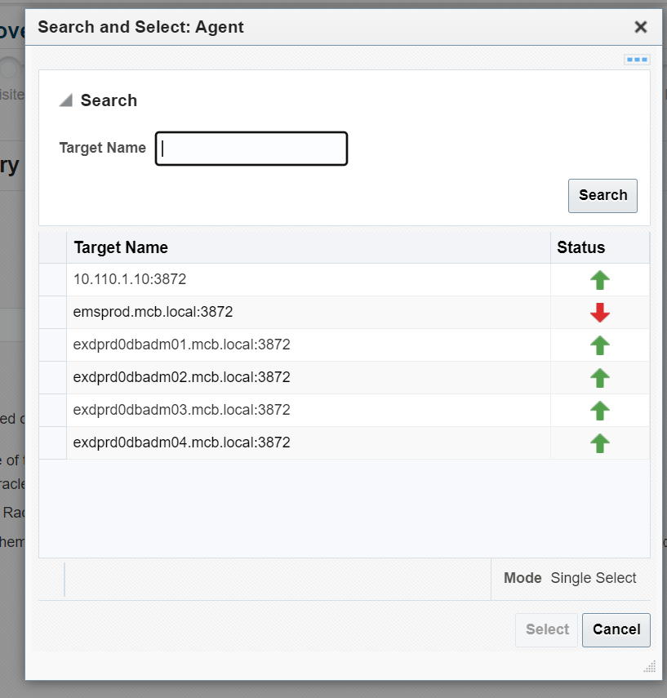The height and width of the screenshot is (698, 667).
Task: Focus the Target Name input field
Action: coord(251,149)
